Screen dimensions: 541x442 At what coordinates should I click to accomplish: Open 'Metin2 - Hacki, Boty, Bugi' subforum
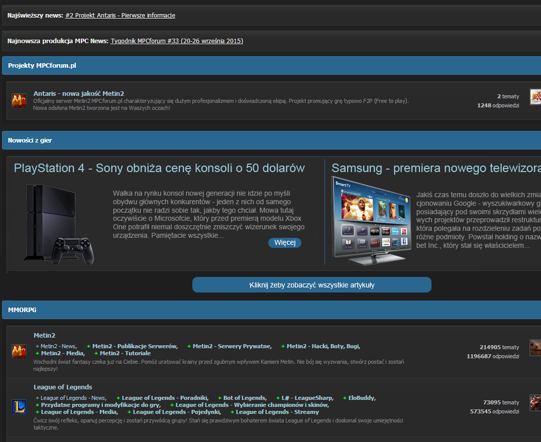tap(323, 346)
